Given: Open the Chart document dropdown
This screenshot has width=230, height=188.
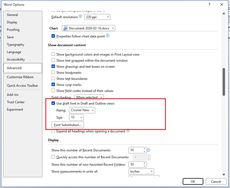Looking at the screenshot, I should 89,28.
